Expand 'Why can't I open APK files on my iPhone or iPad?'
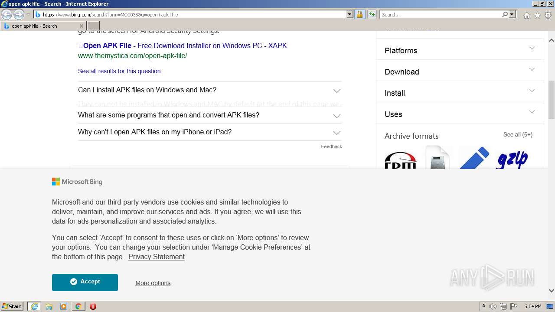 (x=210, y=132)
